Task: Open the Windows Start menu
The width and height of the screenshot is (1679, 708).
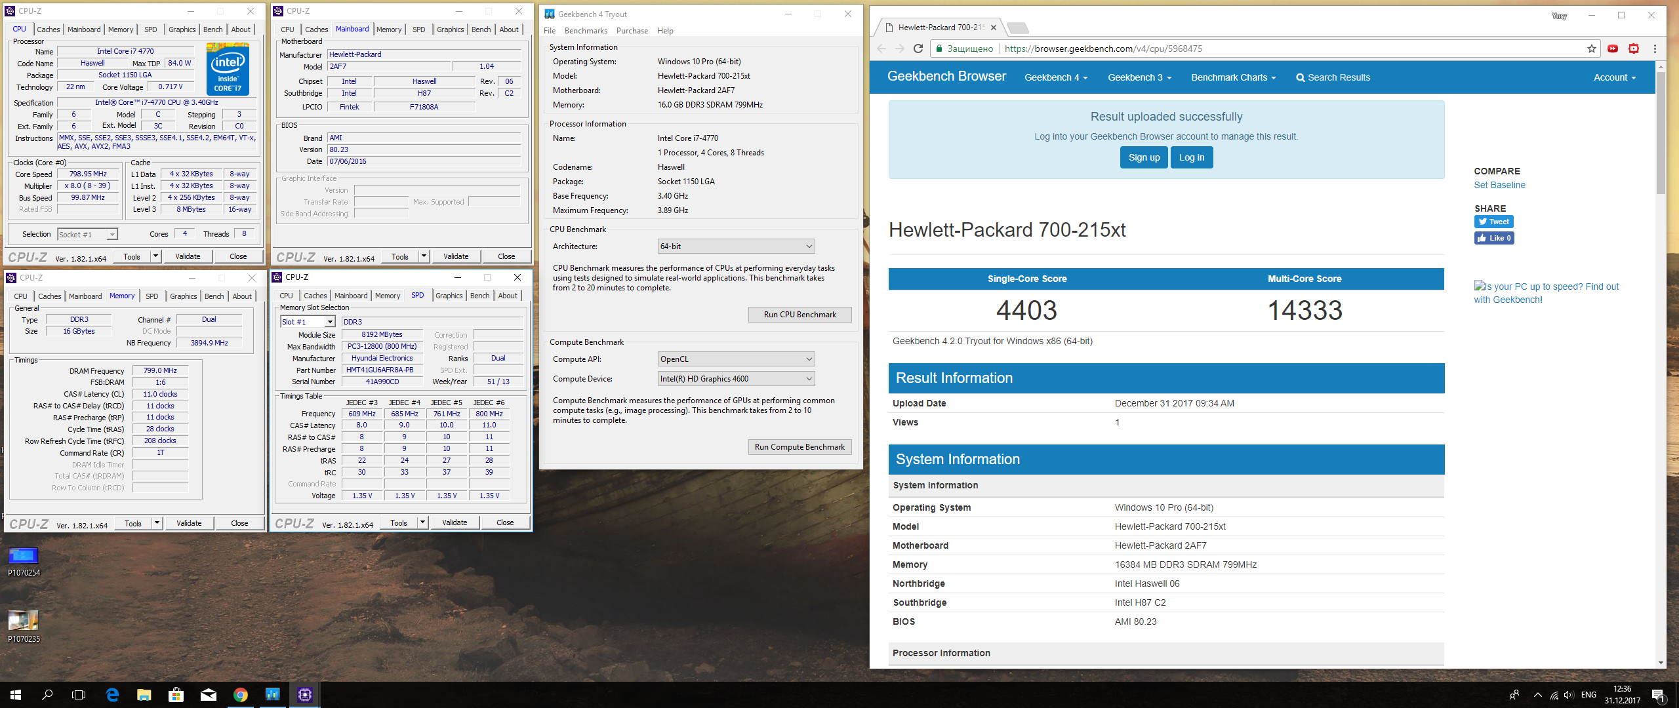Action: [x=16, y=695]
